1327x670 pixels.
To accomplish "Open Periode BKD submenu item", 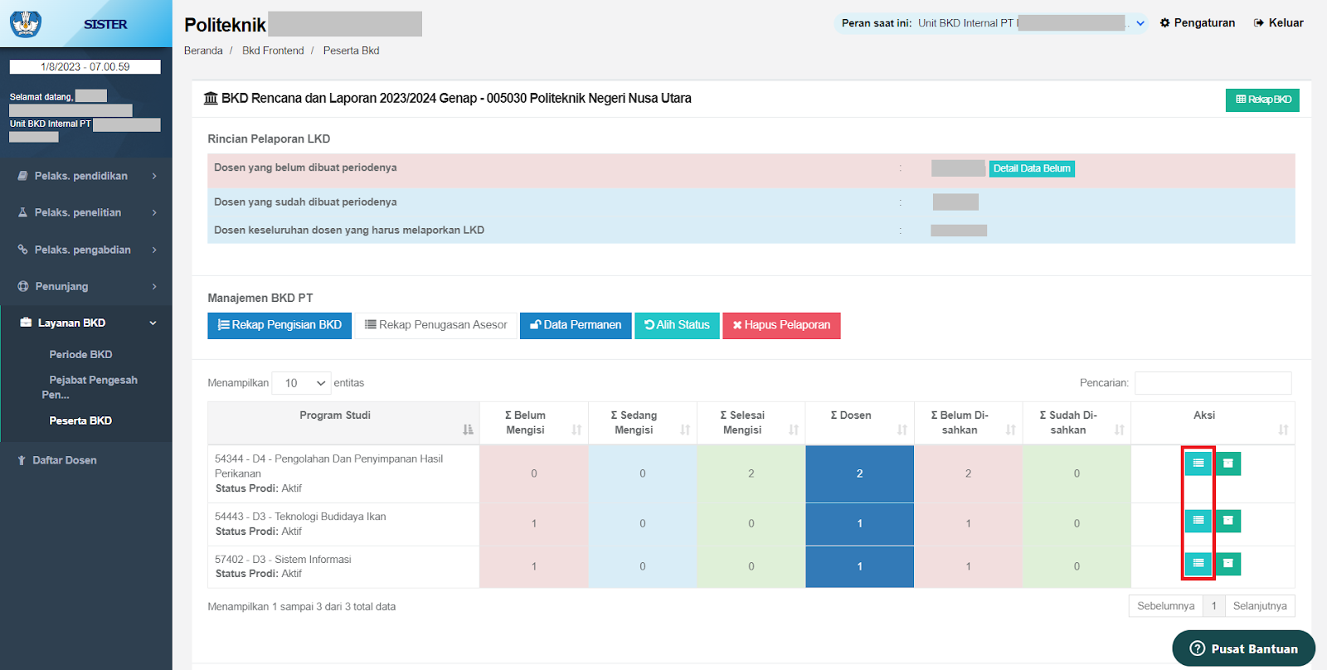I will [x=80, y=354].
